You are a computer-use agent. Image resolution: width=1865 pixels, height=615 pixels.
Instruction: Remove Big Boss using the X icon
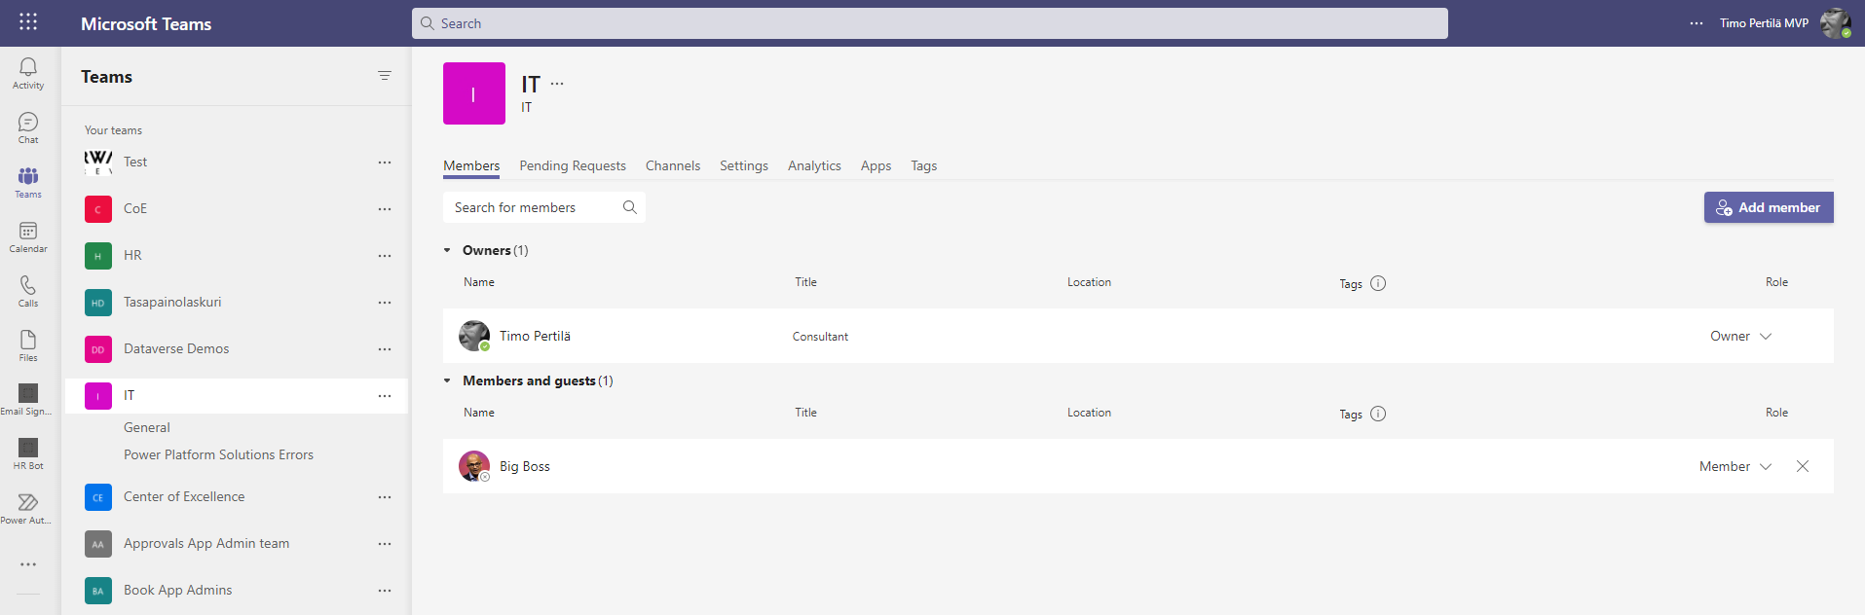coord(1802,466)
